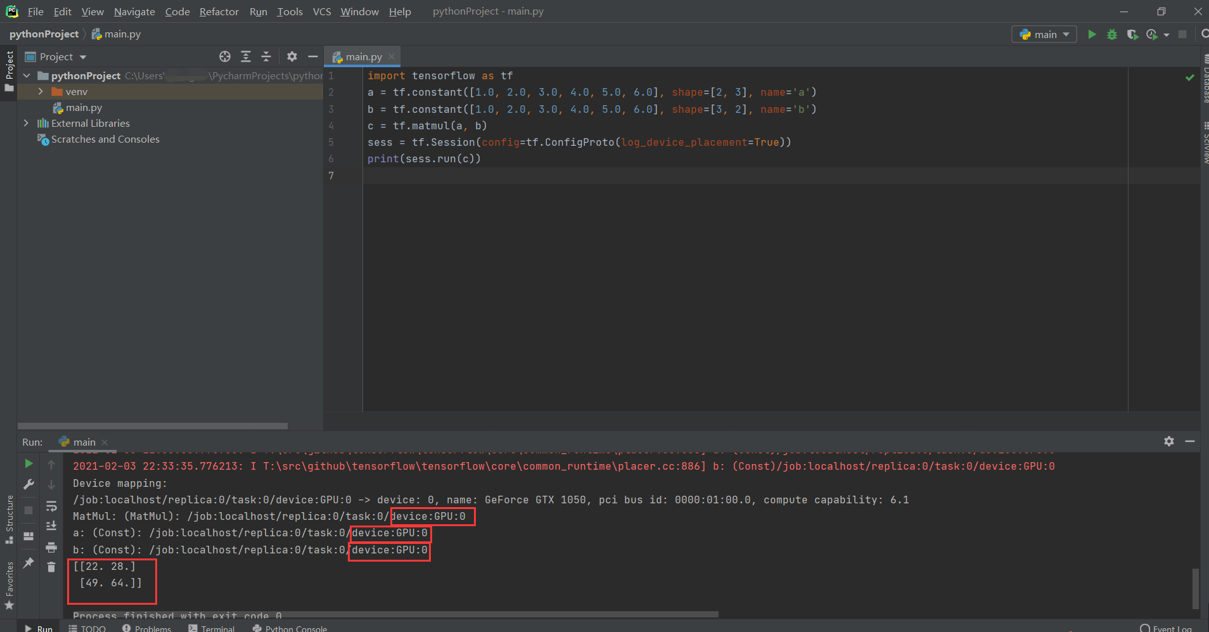Open the Edit menu

pyautogui.click(x=62, y=11)
